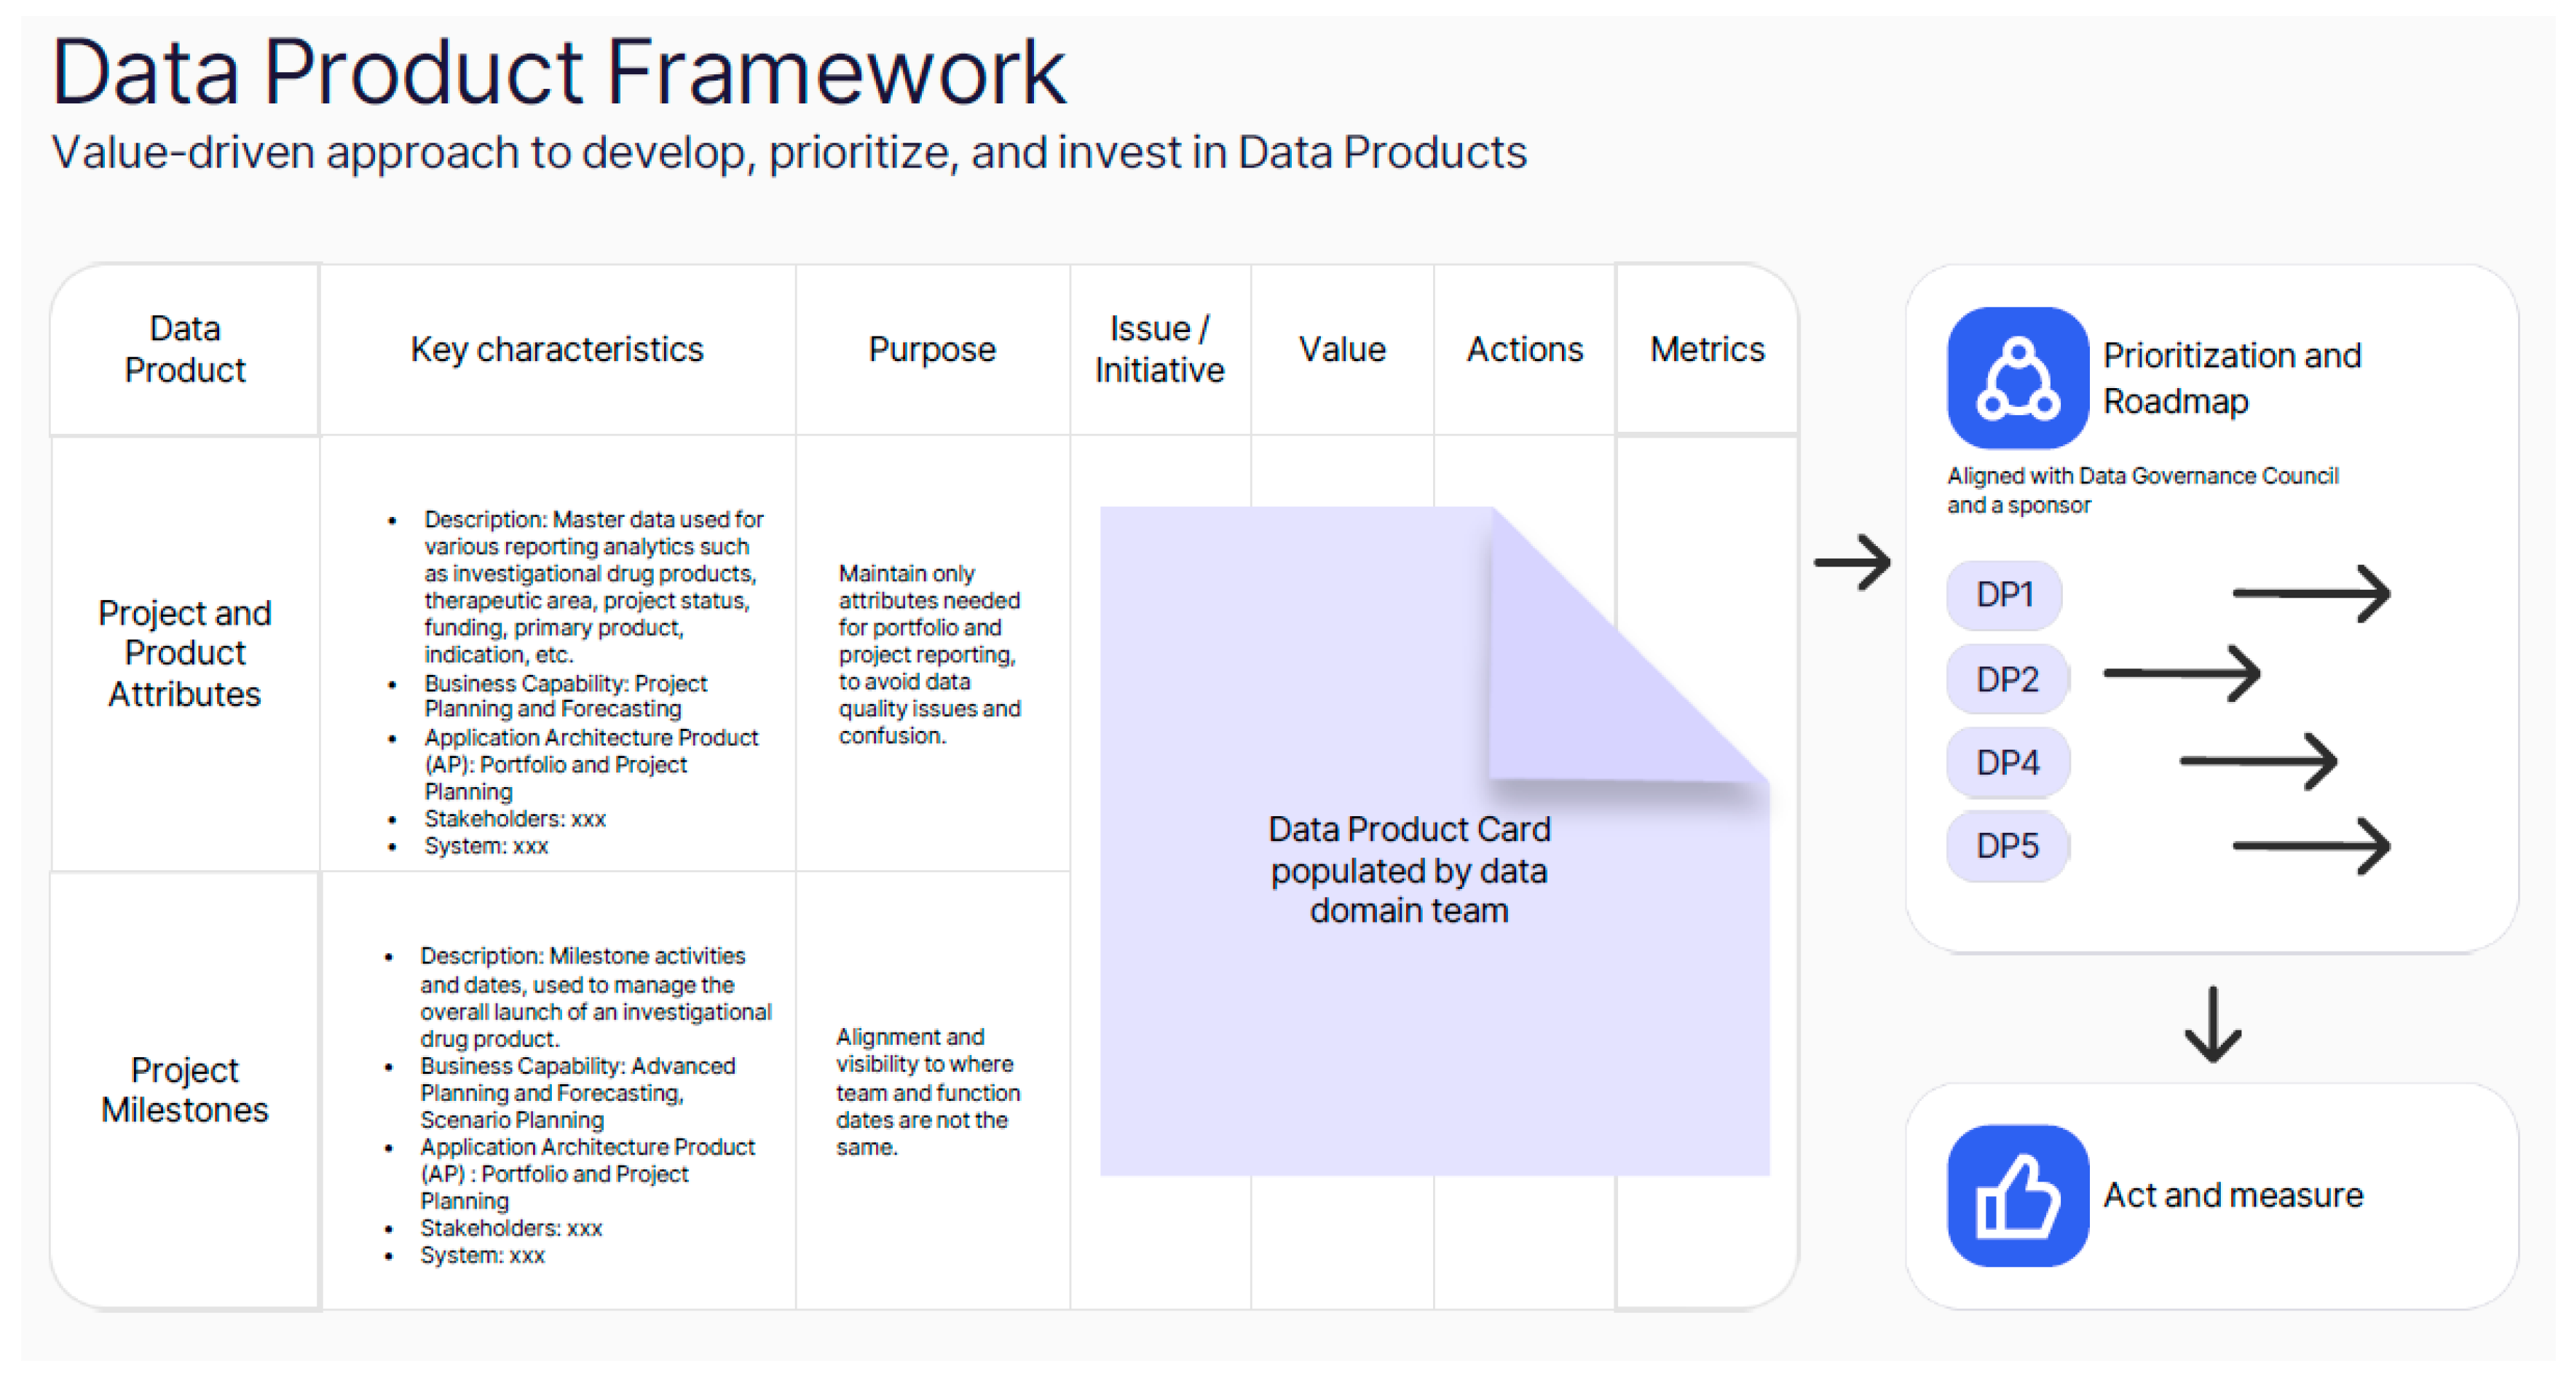Select the Project and Product Attributes cell
Image resolution: width=2569 pixels, height=1379 pixels.
[184, 653]
